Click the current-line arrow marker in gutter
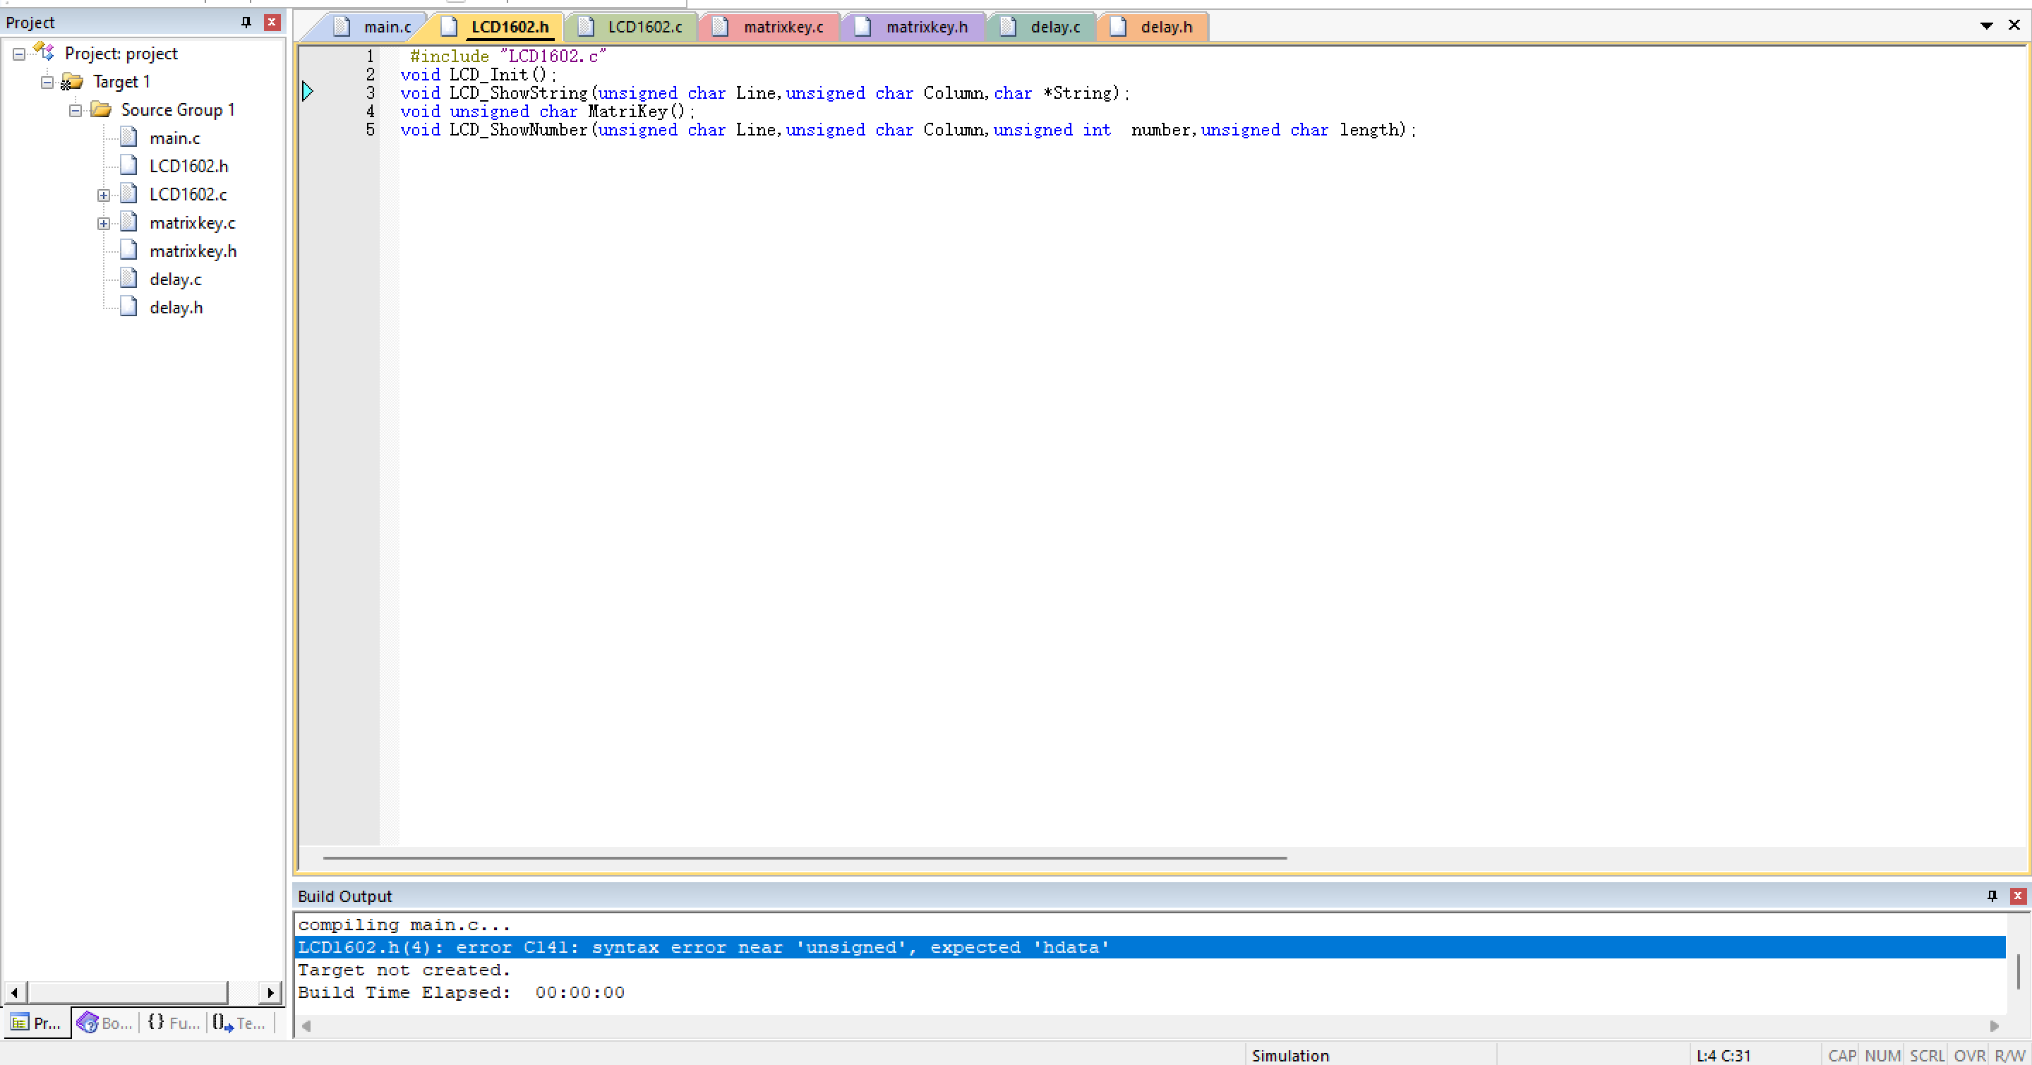Screen dimensions: 2032x1065 point(308,92)
